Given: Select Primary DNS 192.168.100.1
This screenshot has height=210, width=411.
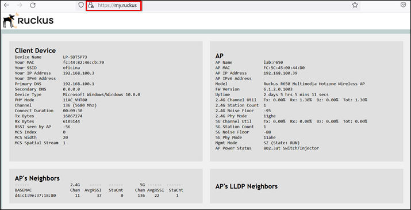Looking at the screenshot, I should pyautogui.click(x=79, y=84).
